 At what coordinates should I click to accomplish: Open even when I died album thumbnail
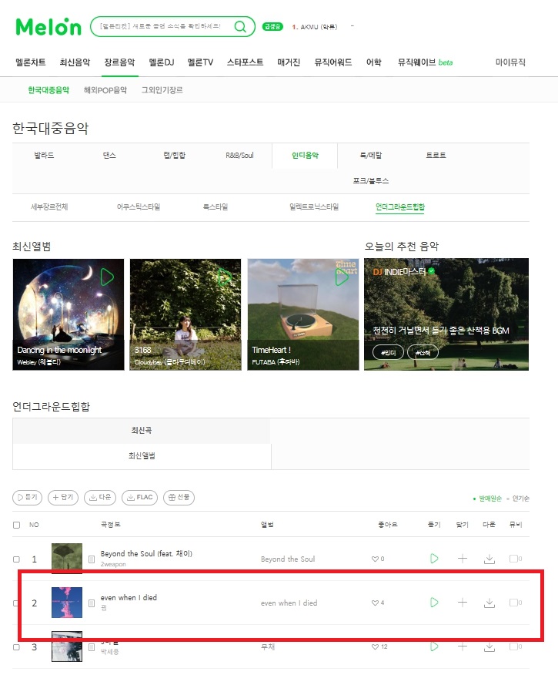tap(67, 603)
